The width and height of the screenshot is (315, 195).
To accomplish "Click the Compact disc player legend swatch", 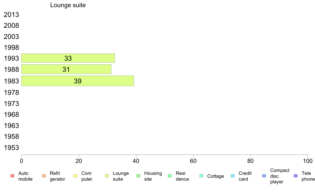I will coord(264,176).
